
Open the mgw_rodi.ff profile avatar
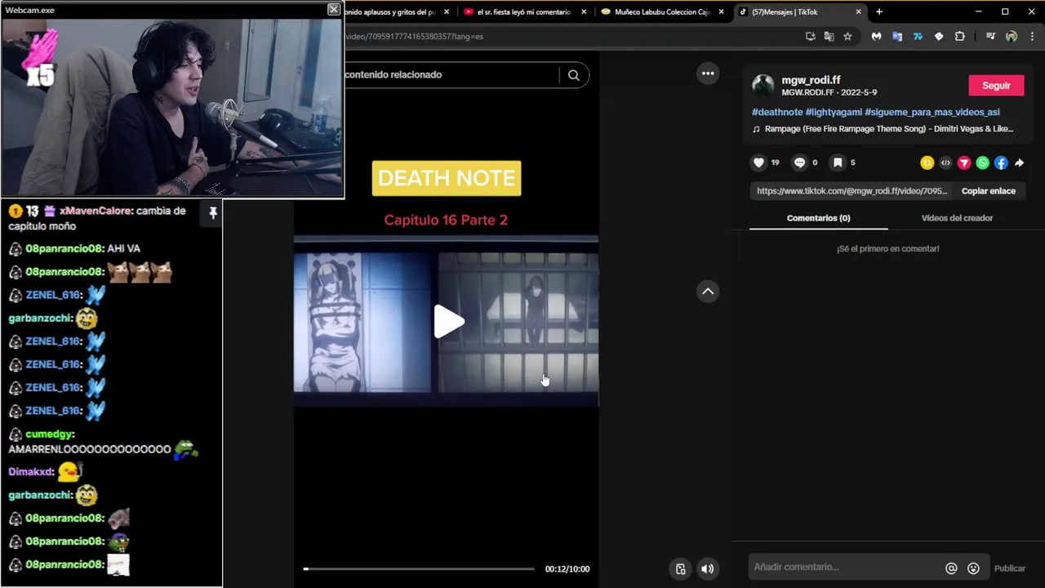763,85
